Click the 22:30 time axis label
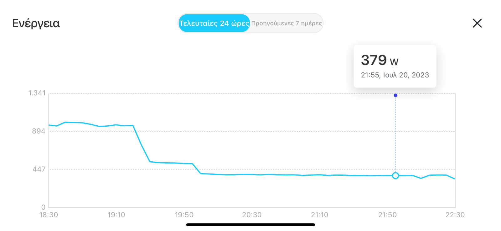Screen dimensions: 501x231 (x=455, y=215)
